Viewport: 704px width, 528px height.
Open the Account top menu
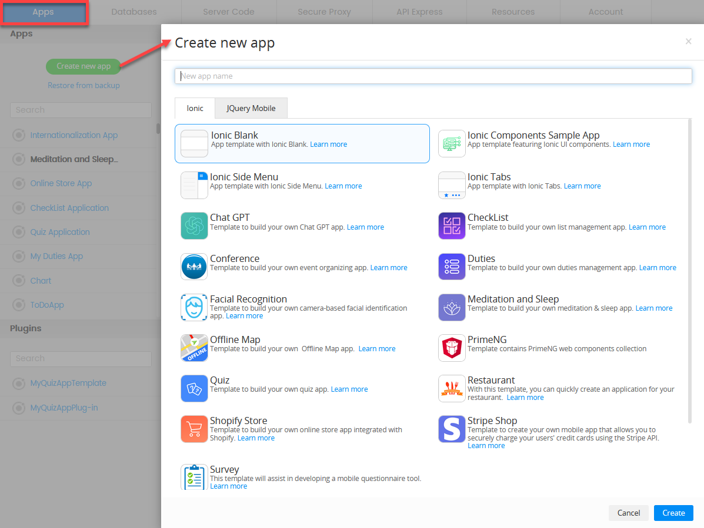pos(606,12)
